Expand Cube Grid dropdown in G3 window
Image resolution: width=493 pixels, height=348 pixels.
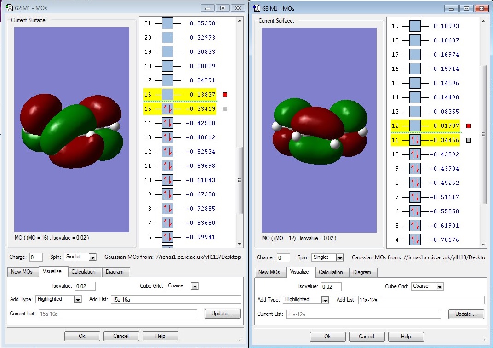coord(440,286)
